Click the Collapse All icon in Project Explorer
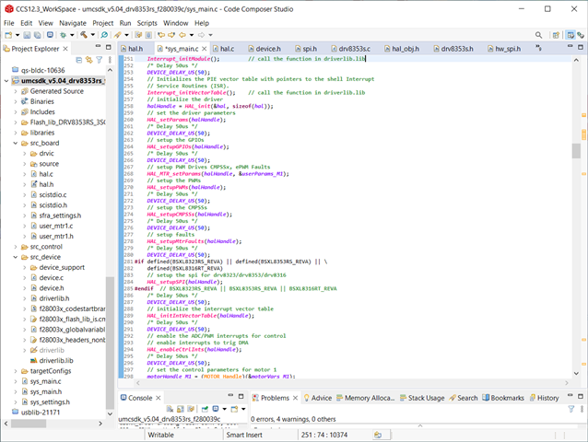588x442 pixels. point(78,60)
